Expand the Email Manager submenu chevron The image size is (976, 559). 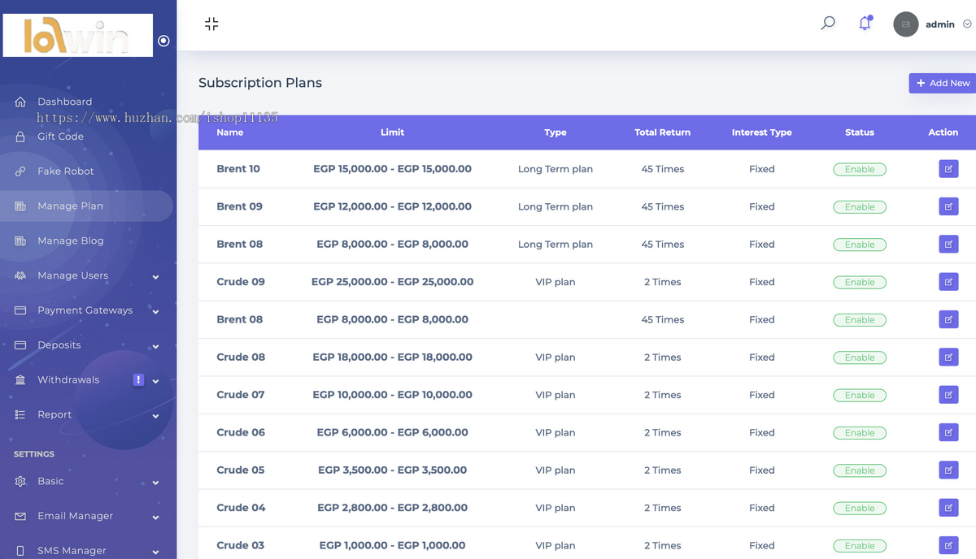(155, 518)
